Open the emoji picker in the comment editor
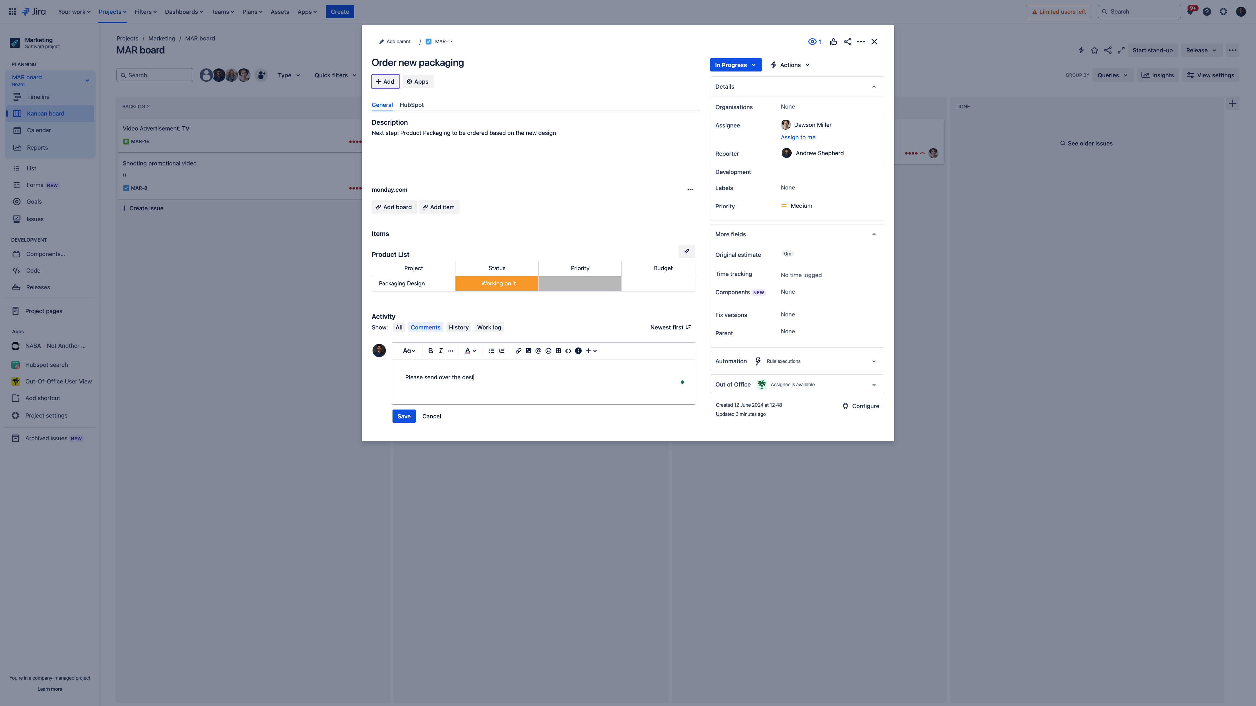The image size is (1256, 706). [548, 351]
